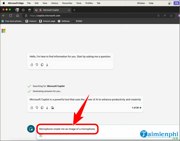Copy the Microsoft Copilot answer
The height and width of the screenshot is (141, 180).
coord(42,108)
